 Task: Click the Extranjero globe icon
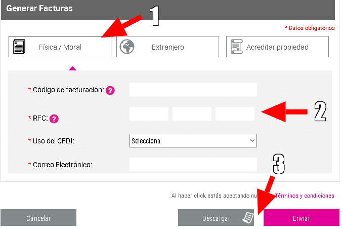pyautogui.click(x=127, y=47)
